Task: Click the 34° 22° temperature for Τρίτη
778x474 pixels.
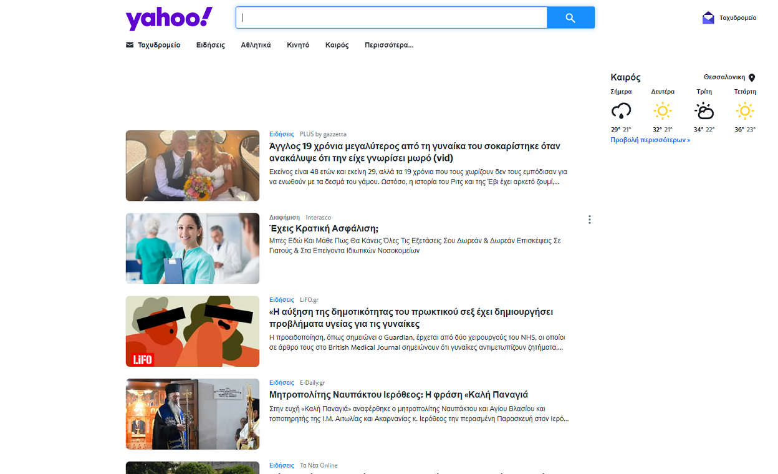Action: pos(704,130)
